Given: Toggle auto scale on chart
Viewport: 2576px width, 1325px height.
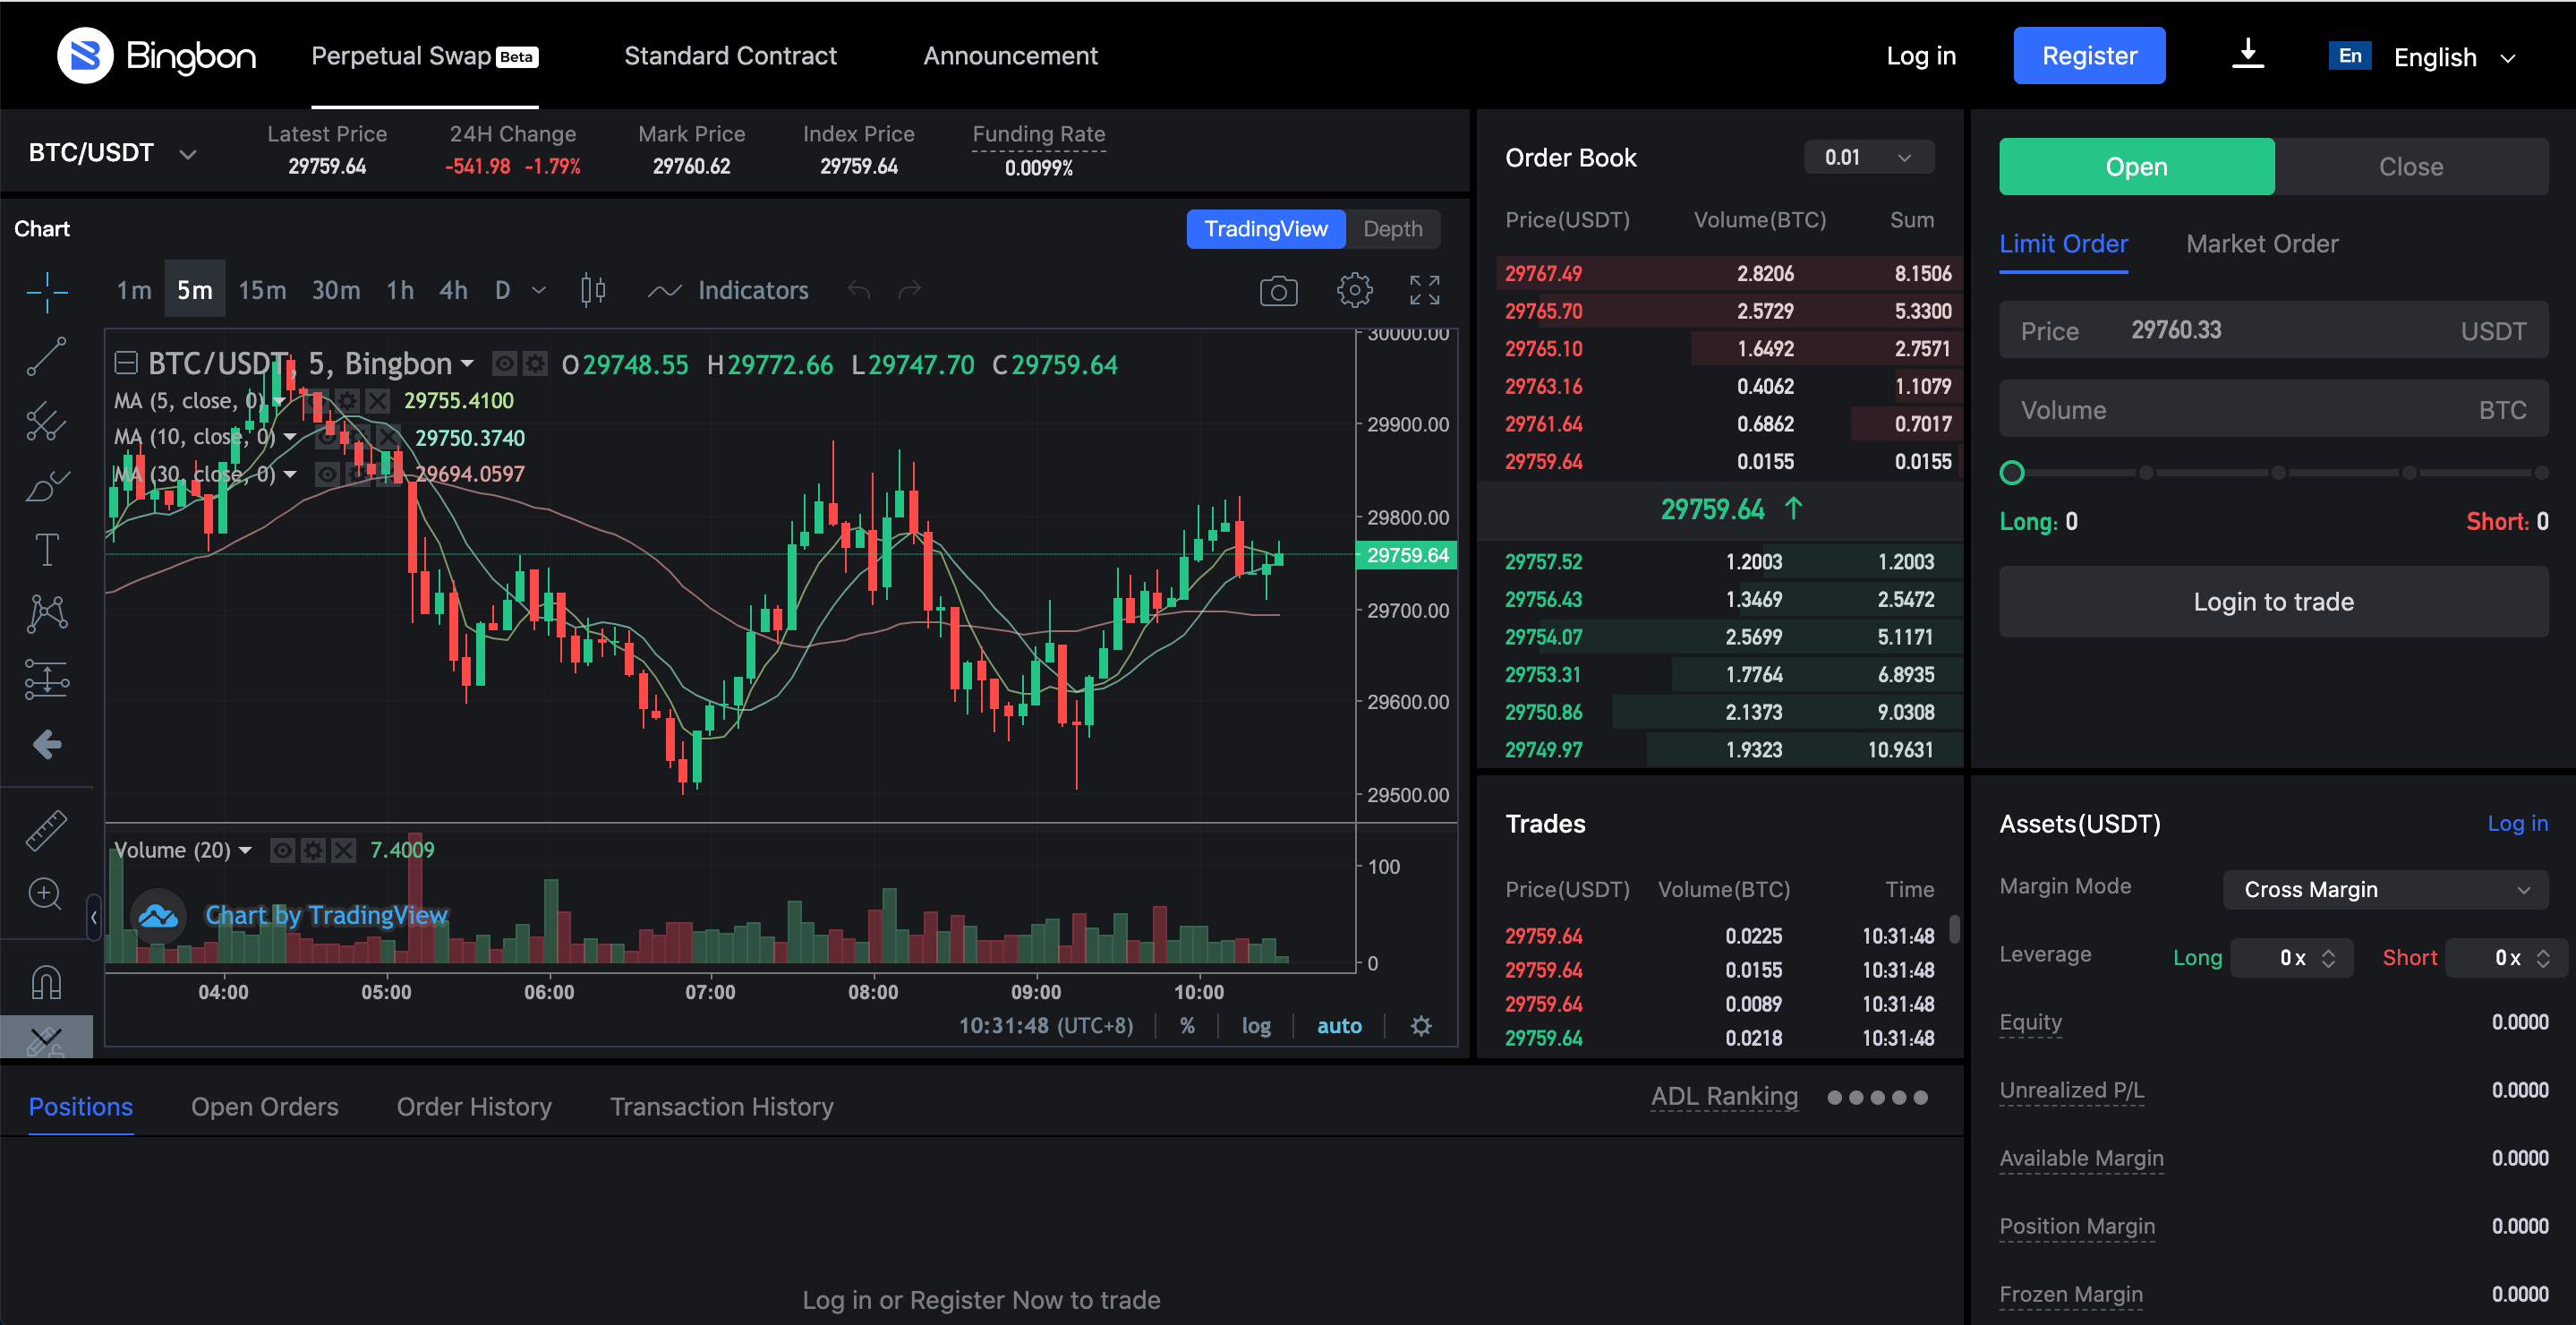Looking at the screenshot, I should 1338,1026.
